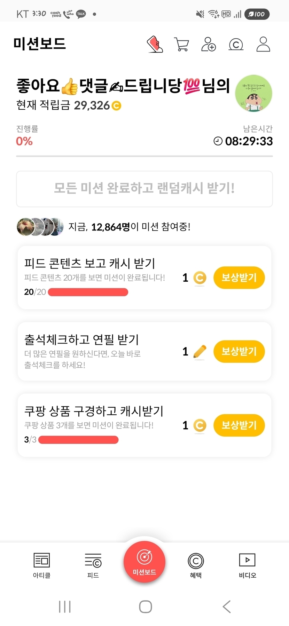Tap the Coupang mission 3/3 progress bar
This screenshot has height=626, width=289.
(78, 440)
